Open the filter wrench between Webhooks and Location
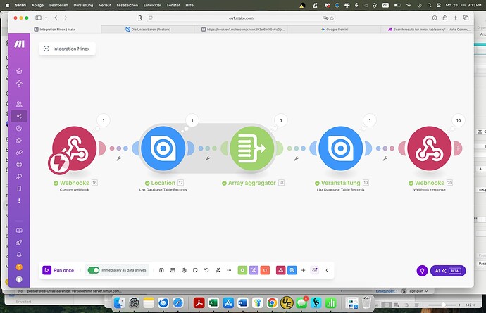This screenshot has height=313, width=486. 119,158
